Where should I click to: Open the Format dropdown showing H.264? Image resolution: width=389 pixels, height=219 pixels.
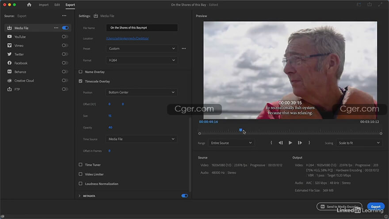click(x=141, y=60)
